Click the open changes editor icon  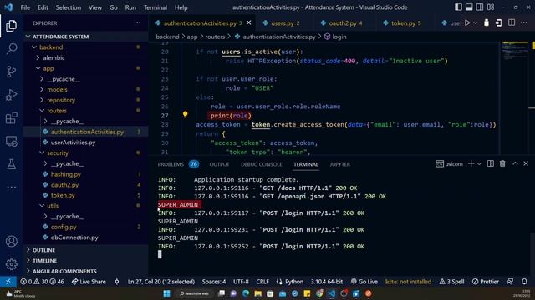498,22
